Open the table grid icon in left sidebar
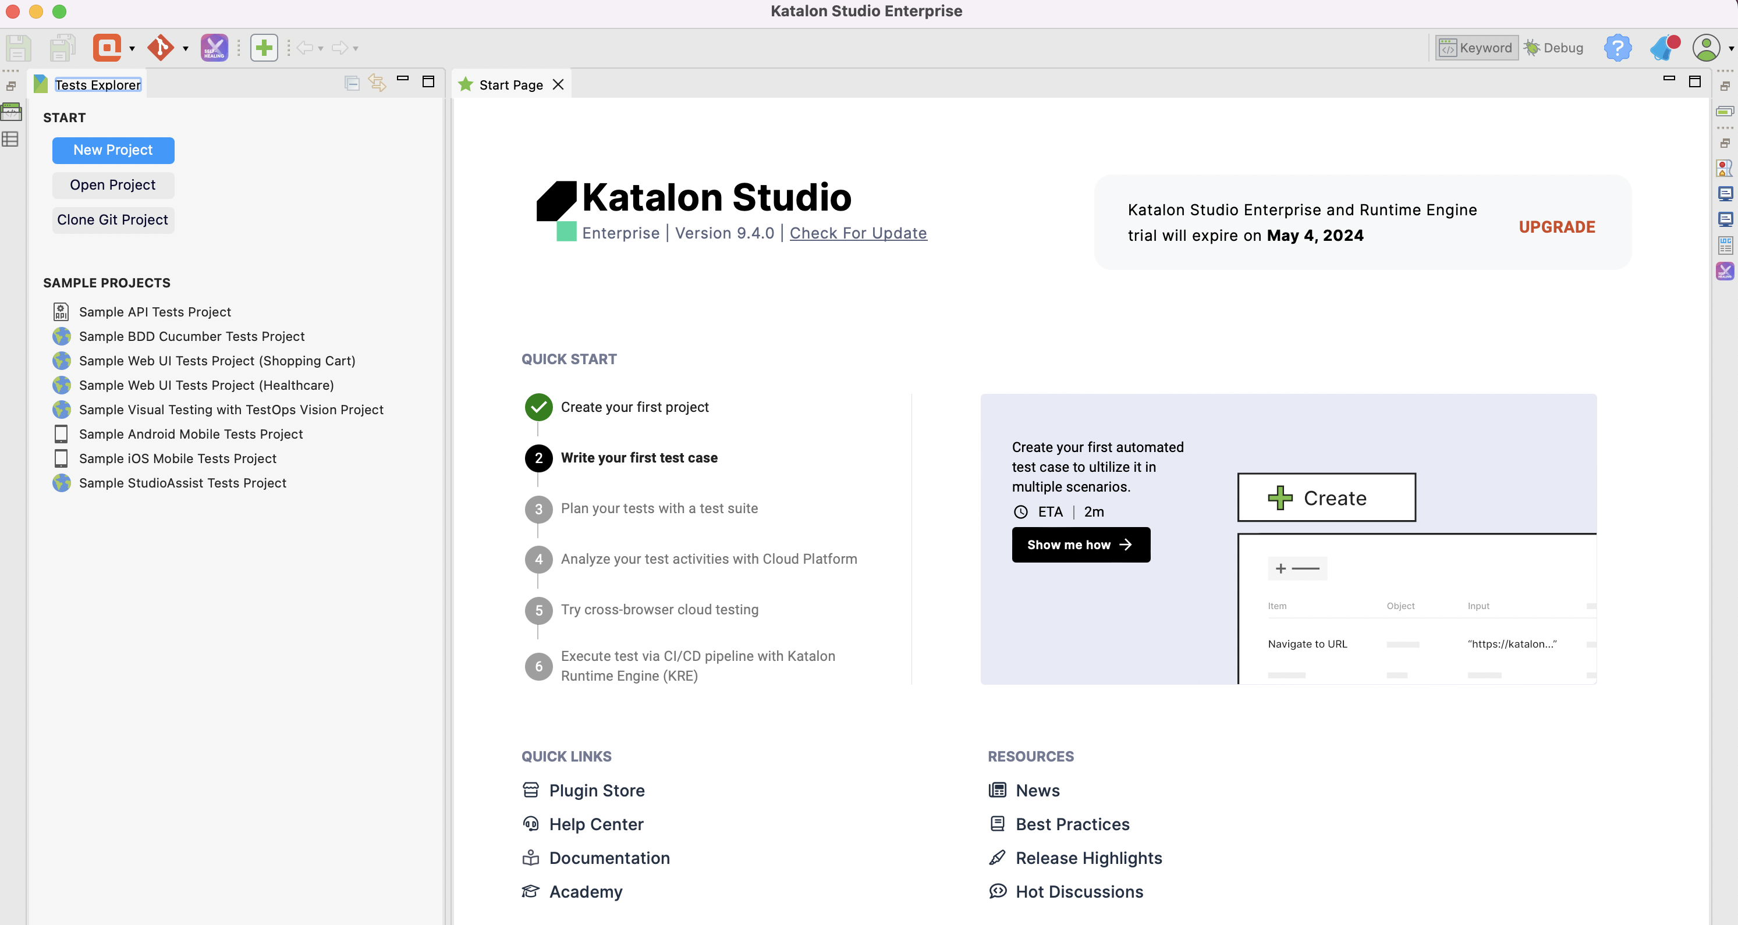The image size is (1738, 925). 10,140
